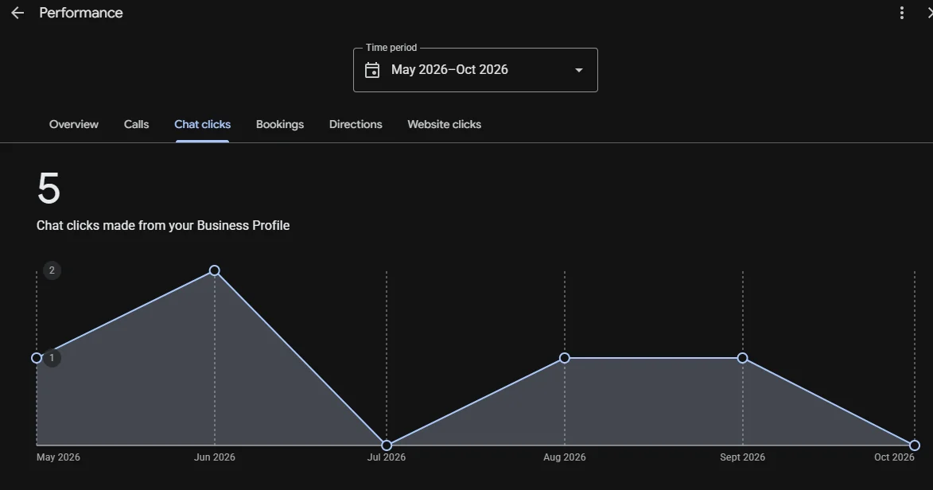The image size is (933, 490).
Task: Click the 'Jun 2026' x-axis label
Action: pyautogui.click(x=215, y=457)
